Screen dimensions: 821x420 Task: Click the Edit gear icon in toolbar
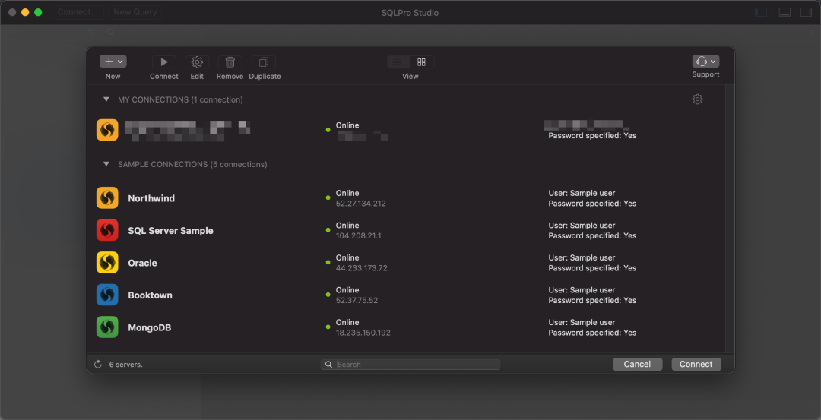(x=197, y=62)
